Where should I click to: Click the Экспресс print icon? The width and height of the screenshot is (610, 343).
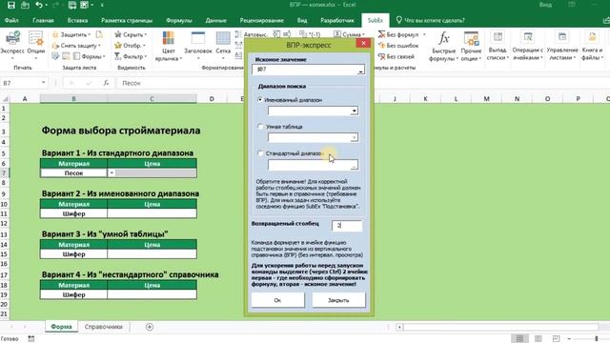[12, 44]
